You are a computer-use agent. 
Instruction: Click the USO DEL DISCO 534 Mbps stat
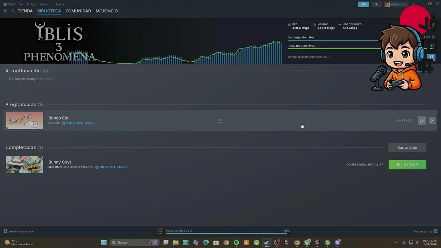pos(350,26)
